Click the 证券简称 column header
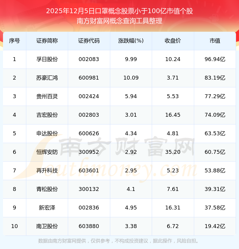 click(x=47, y=41)
